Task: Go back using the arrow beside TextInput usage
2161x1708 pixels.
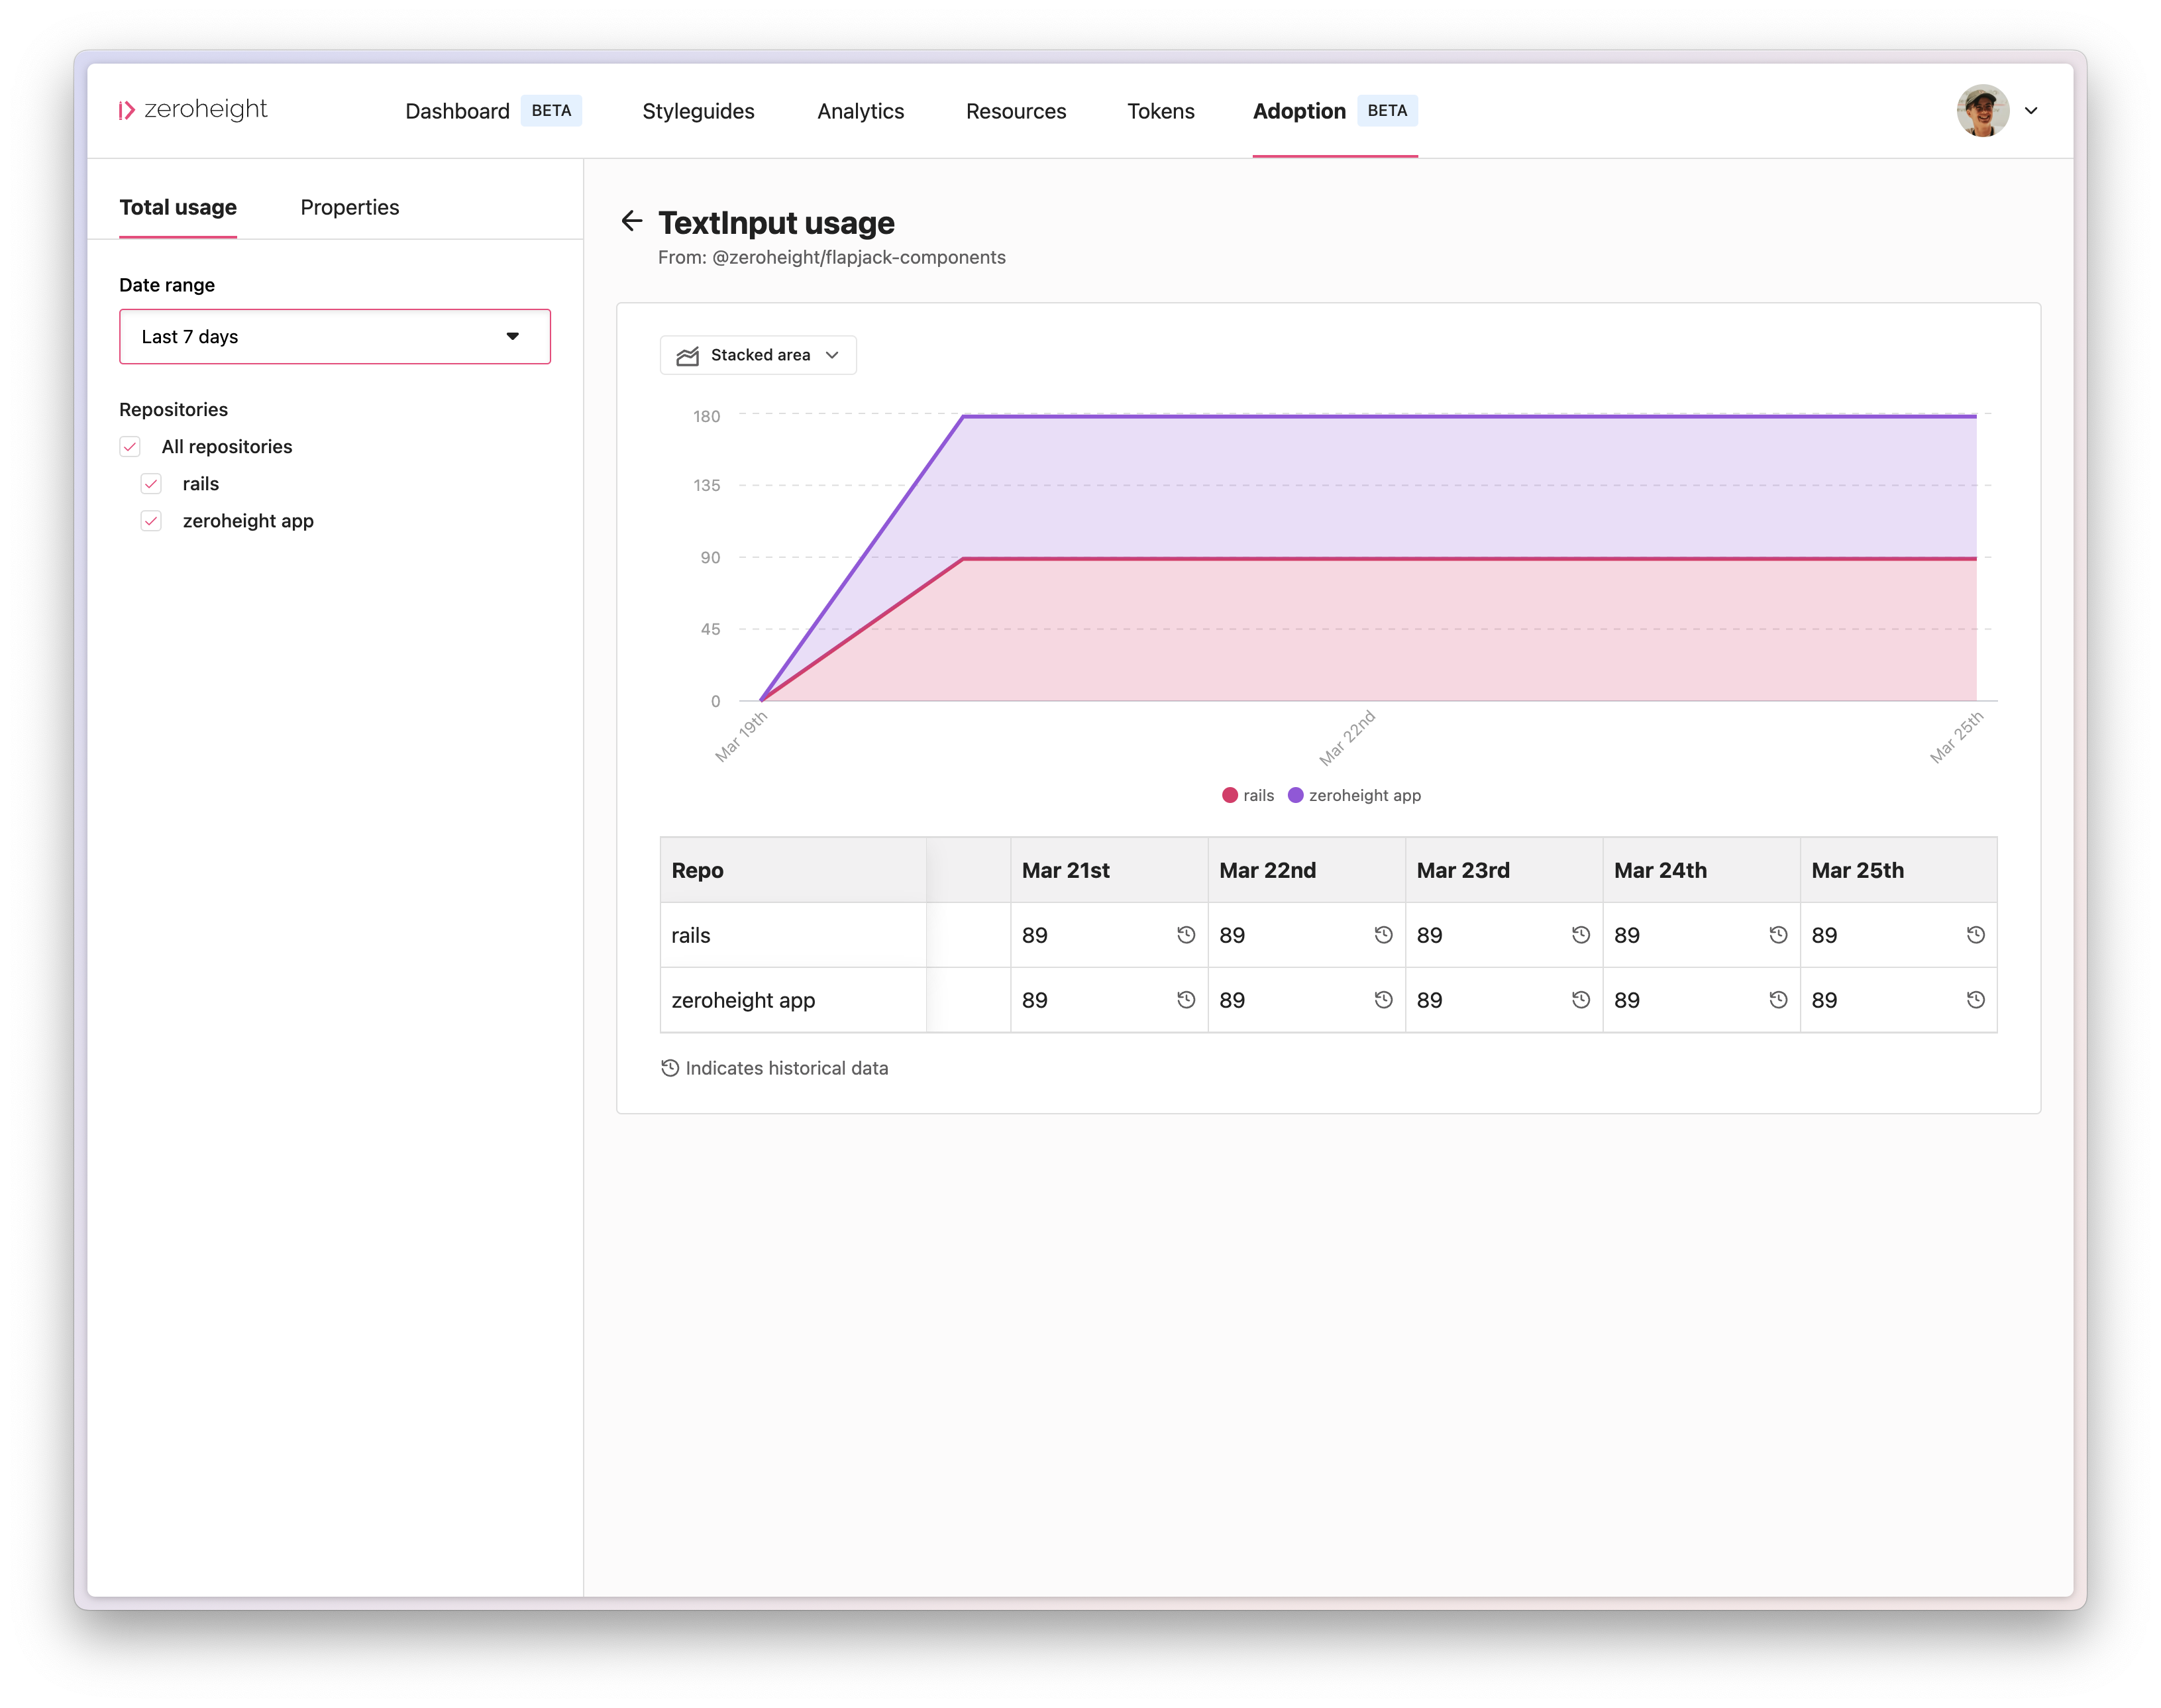Action: [631, 221]
